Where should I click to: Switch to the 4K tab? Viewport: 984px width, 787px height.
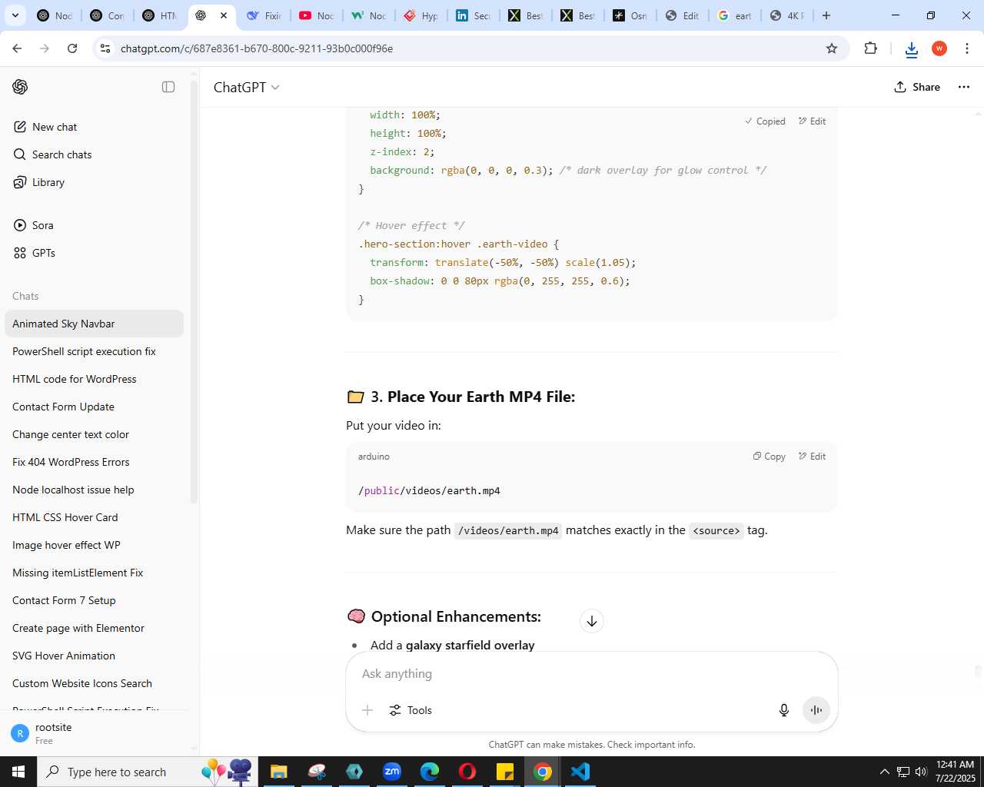coord(786,15)
